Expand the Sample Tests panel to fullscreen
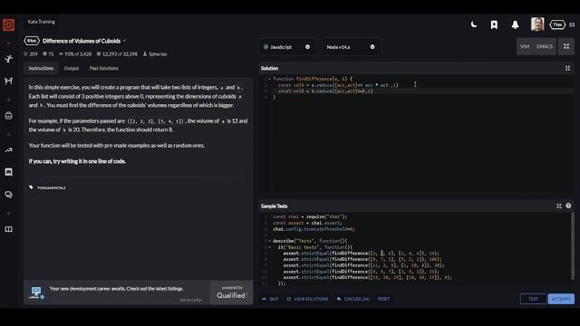The height and width of the screenshot is (326, 580). tap(559, 206)
